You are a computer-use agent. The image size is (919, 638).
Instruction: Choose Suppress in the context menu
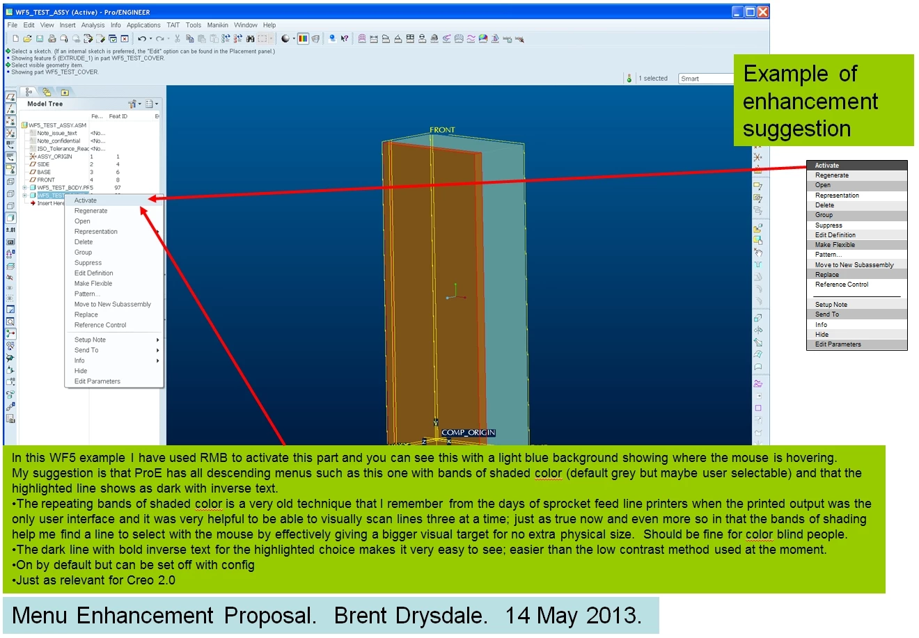[114, 263]
